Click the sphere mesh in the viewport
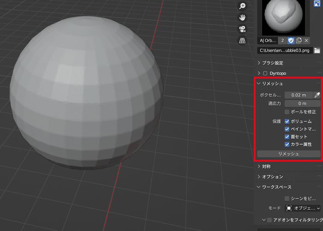 tap(86, 93)
